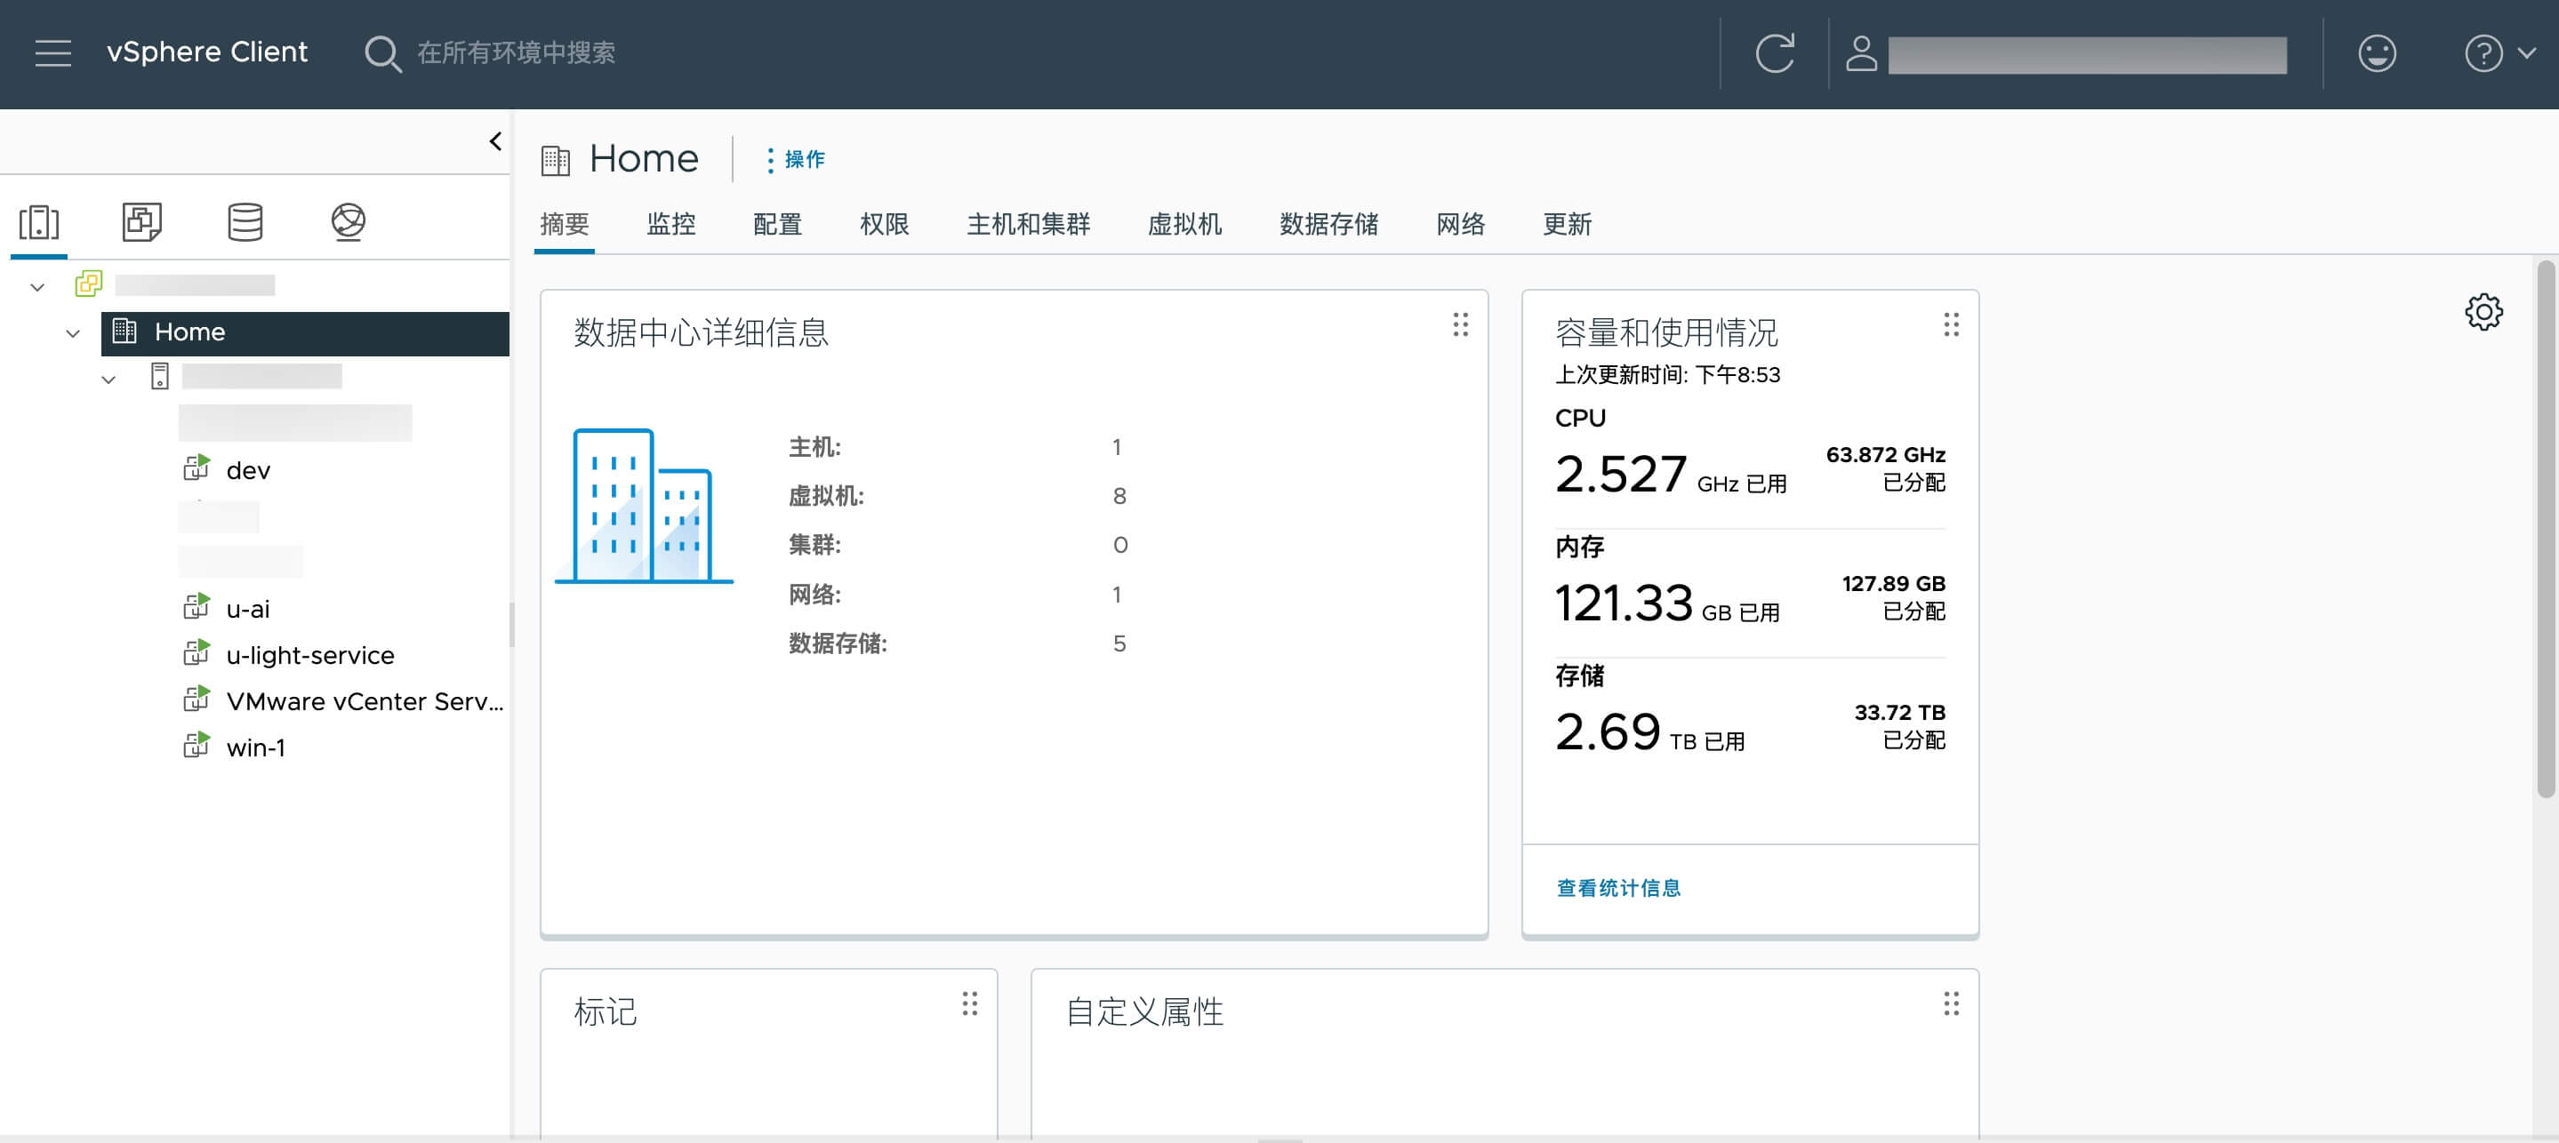Switch to Networking inventory view
The image size is (2559, 1143).
(348, 221)
